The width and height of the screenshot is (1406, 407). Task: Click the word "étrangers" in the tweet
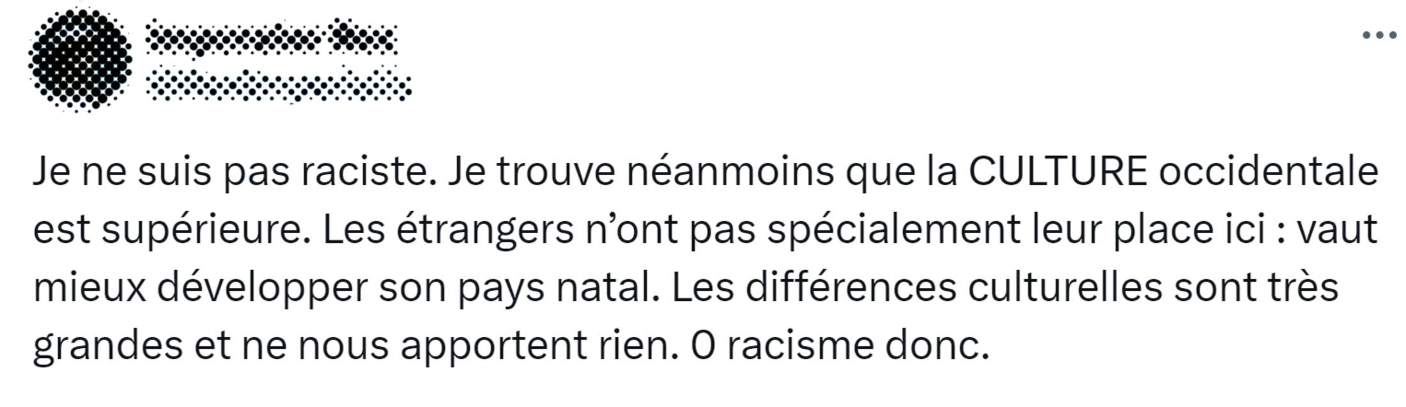[485, 229]
